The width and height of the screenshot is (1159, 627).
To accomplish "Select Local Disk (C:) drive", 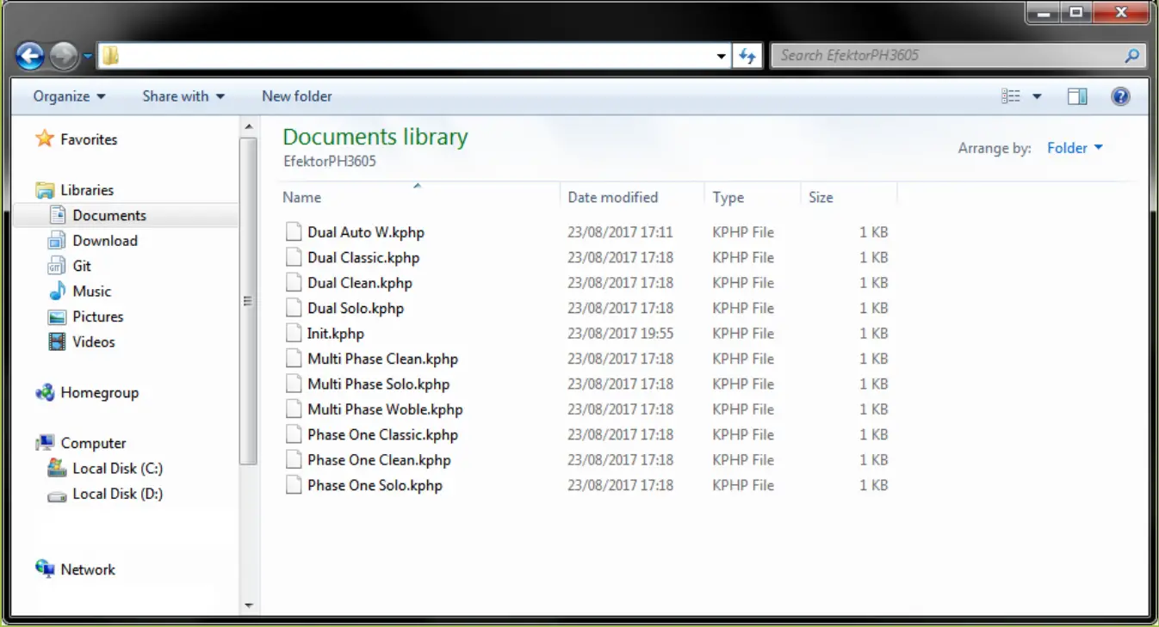I will click(117, 469).
